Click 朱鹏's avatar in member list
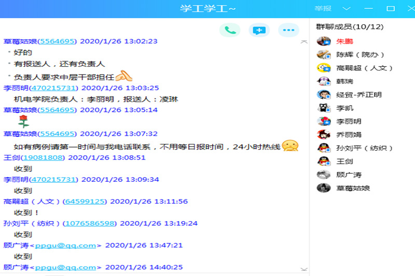 click(x=324, y=41)
